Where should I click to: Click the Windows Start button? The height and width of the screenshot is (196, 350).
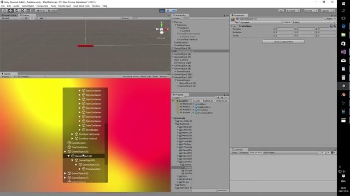(343, 3)
